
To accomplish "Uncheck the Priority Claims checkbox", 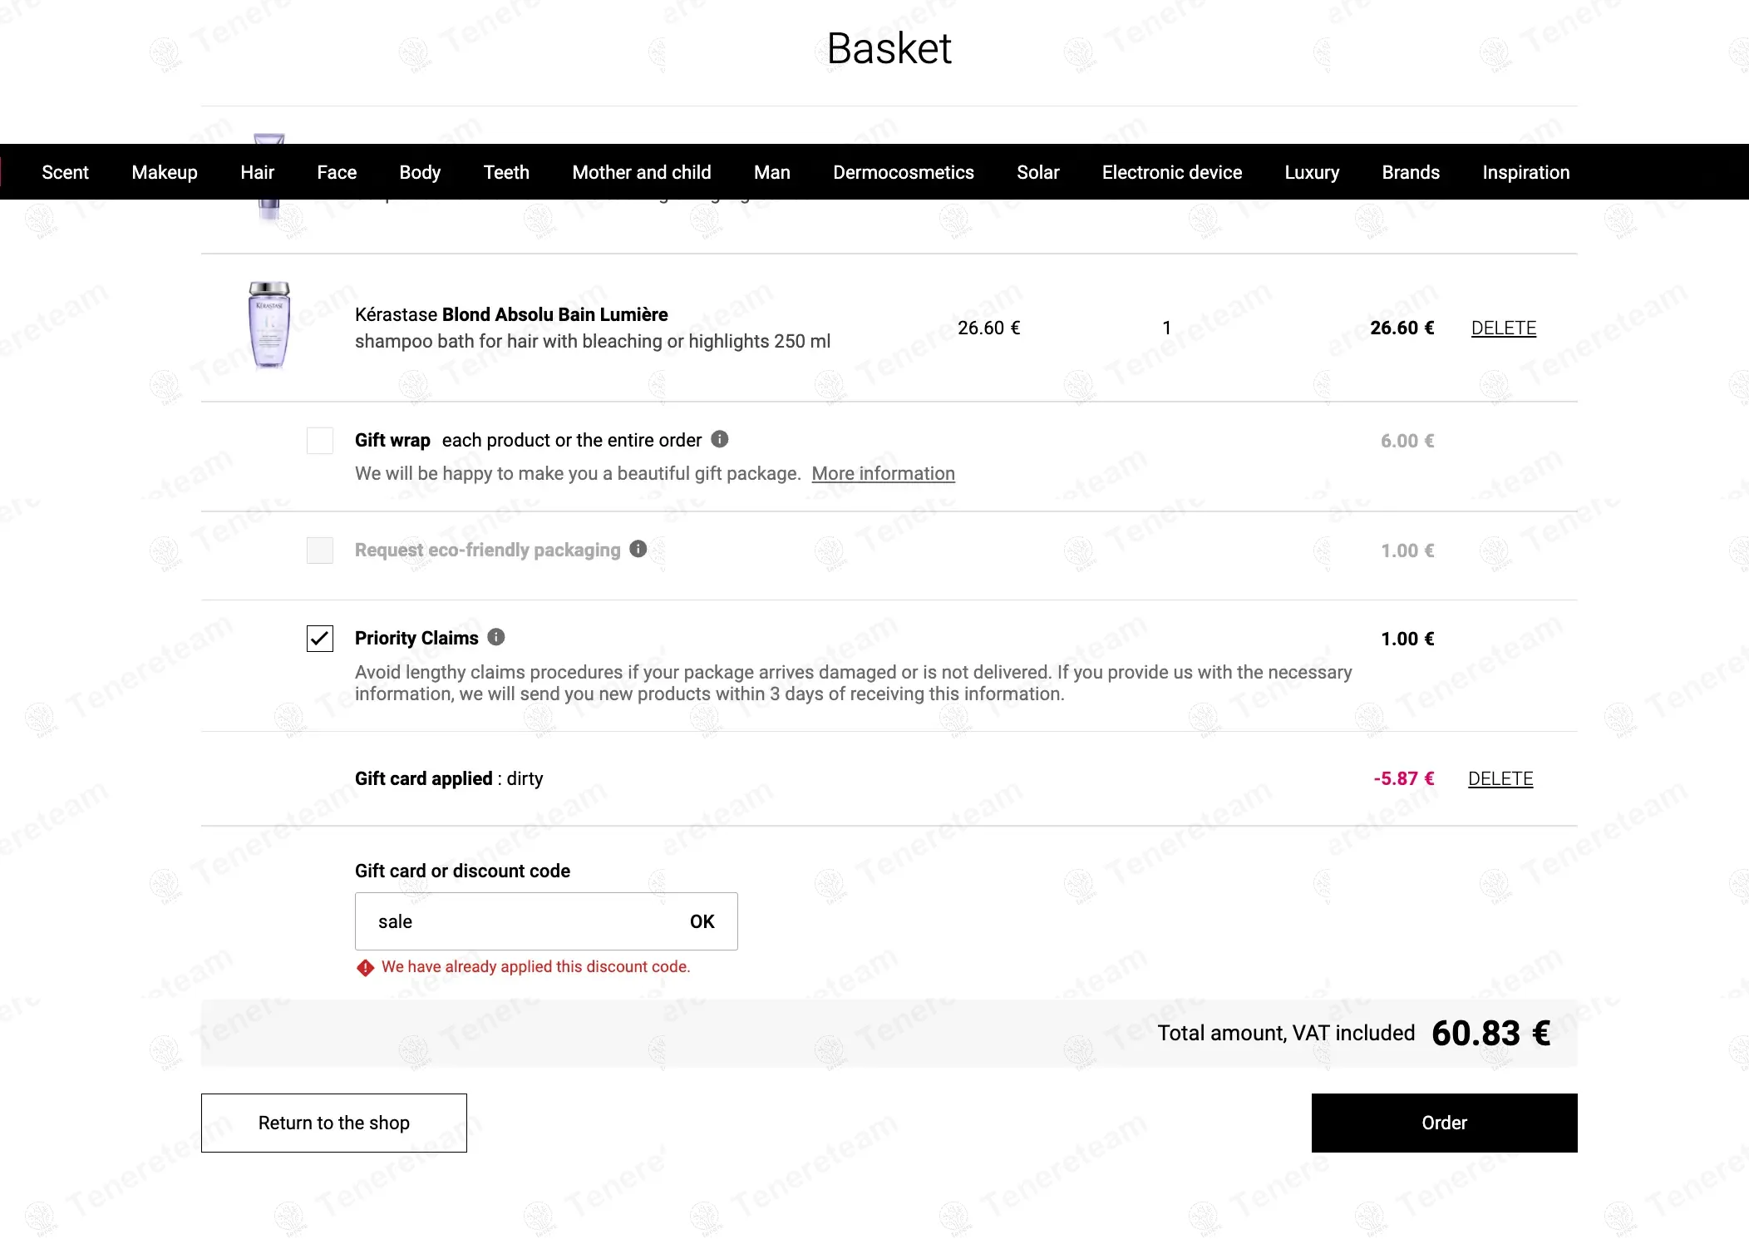I will pyautogui.click(x=320, y=639).
